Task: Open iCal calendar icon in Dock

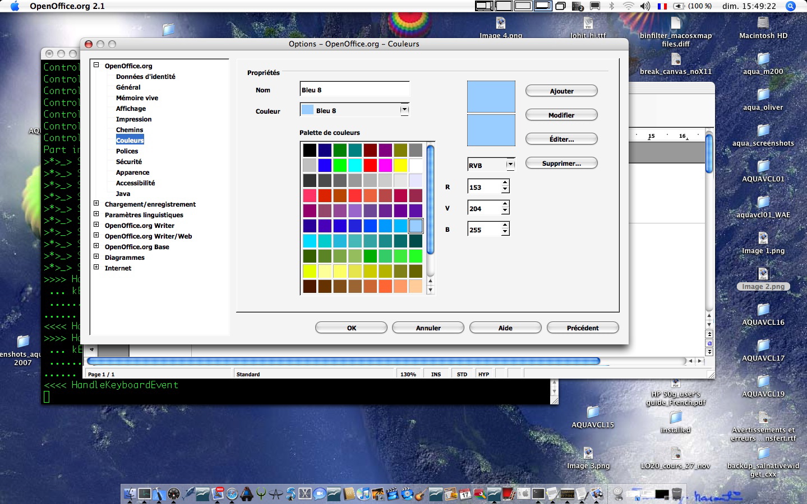Action: click(465, 494)
